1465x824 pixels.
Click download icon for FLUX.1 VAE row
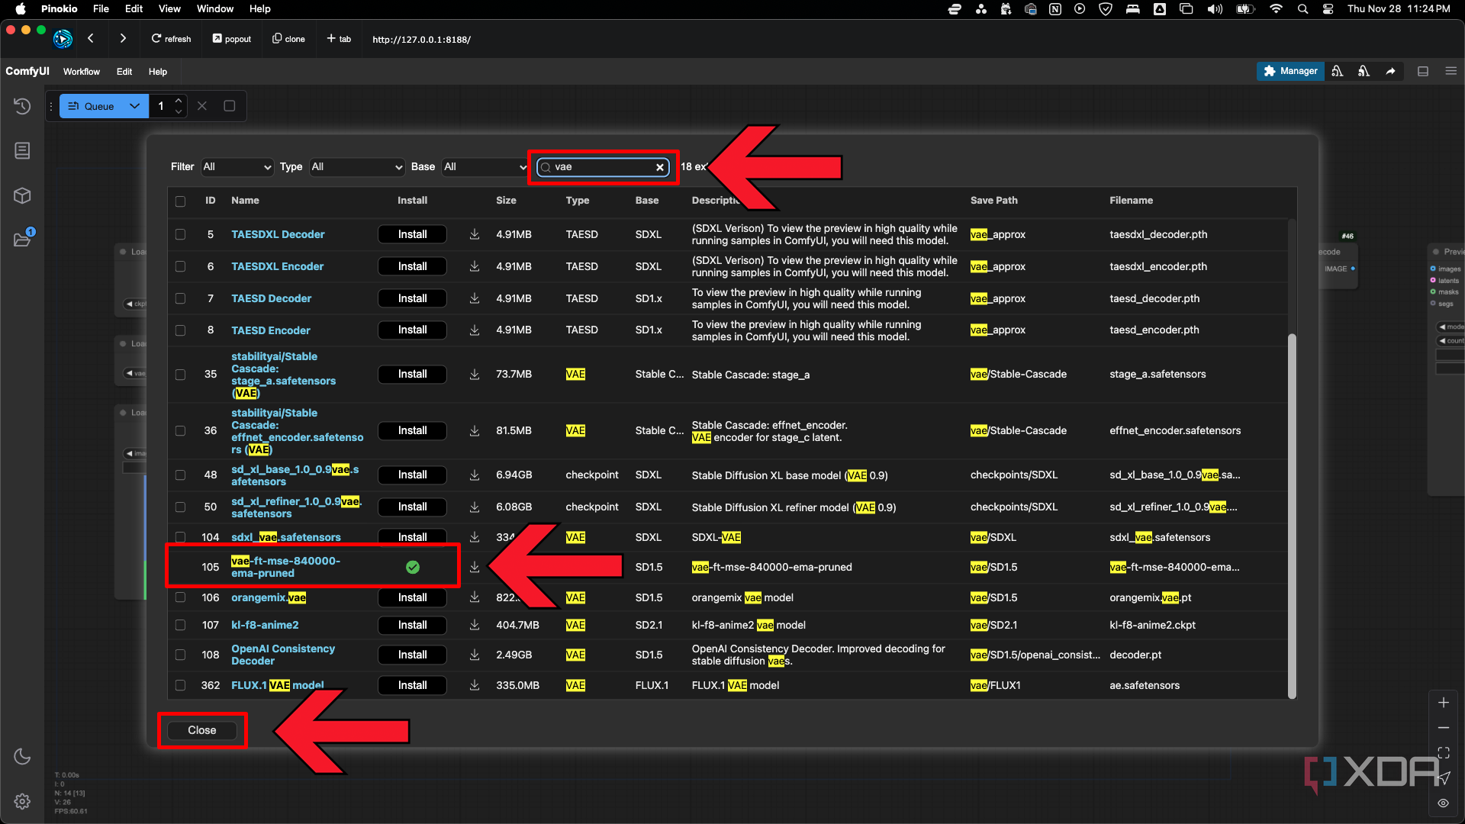[x=474, y=685]
